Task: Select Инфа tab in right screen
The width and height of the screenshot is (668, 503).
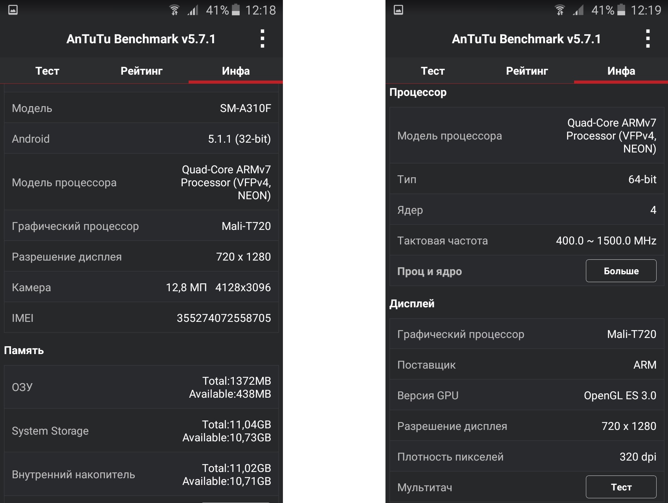Action: point(621,71)
